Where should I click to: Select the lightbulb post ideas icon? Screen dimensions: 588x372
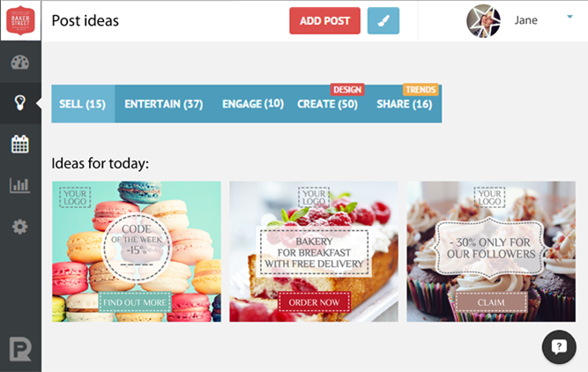(20, 103)
